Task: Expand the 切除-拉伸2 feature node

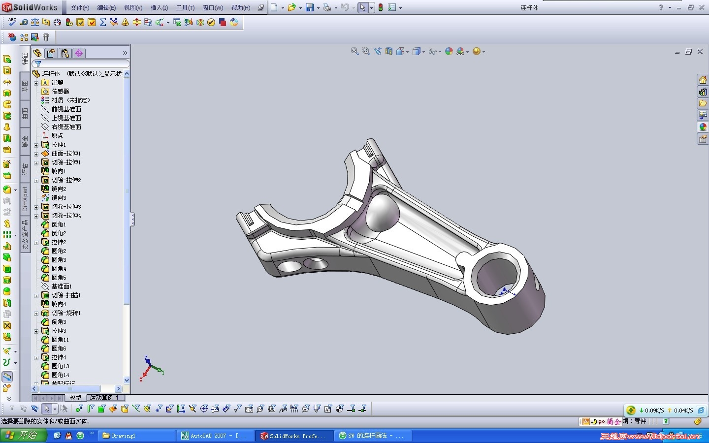Action: pos(36,181)
